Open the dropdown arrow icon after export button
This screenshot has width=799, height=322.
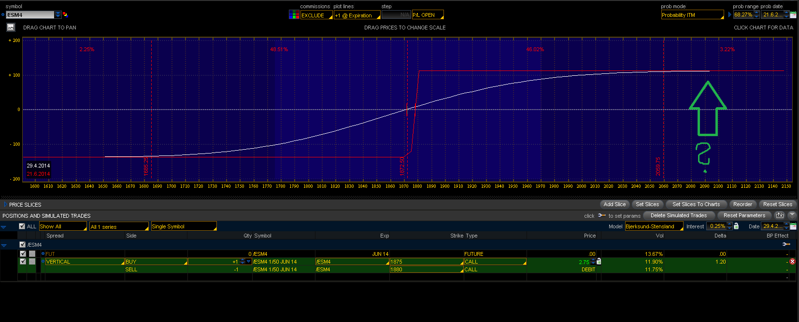coord(792,215)
